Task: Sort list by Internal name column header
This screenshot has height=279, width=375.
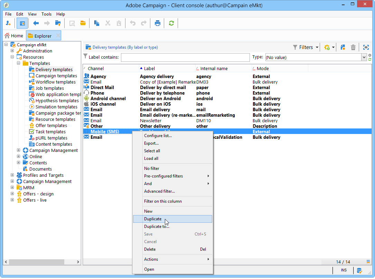Action: (214, 68)
